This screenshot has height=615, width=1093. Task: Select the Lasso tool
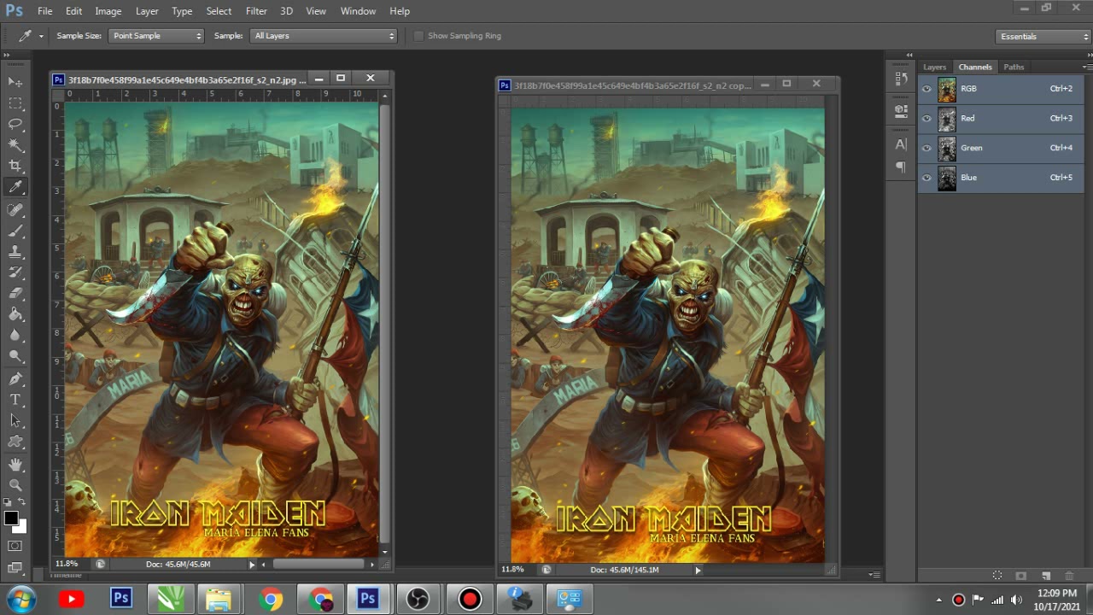pos(15,124)
